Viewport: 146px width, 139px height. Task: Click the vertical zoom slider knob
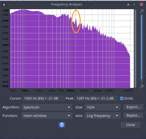(x=142, y=81)
